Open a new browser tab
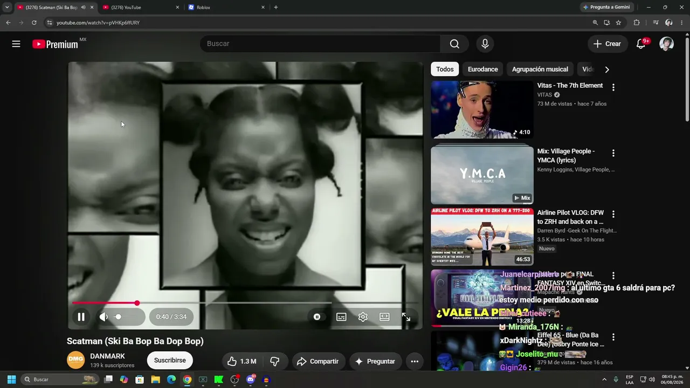 [x=276, y=8]
